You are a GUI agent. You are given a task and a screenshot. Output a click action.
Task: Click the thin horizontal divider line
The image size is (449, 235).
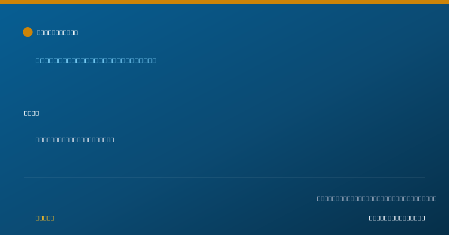click(224, 178)
